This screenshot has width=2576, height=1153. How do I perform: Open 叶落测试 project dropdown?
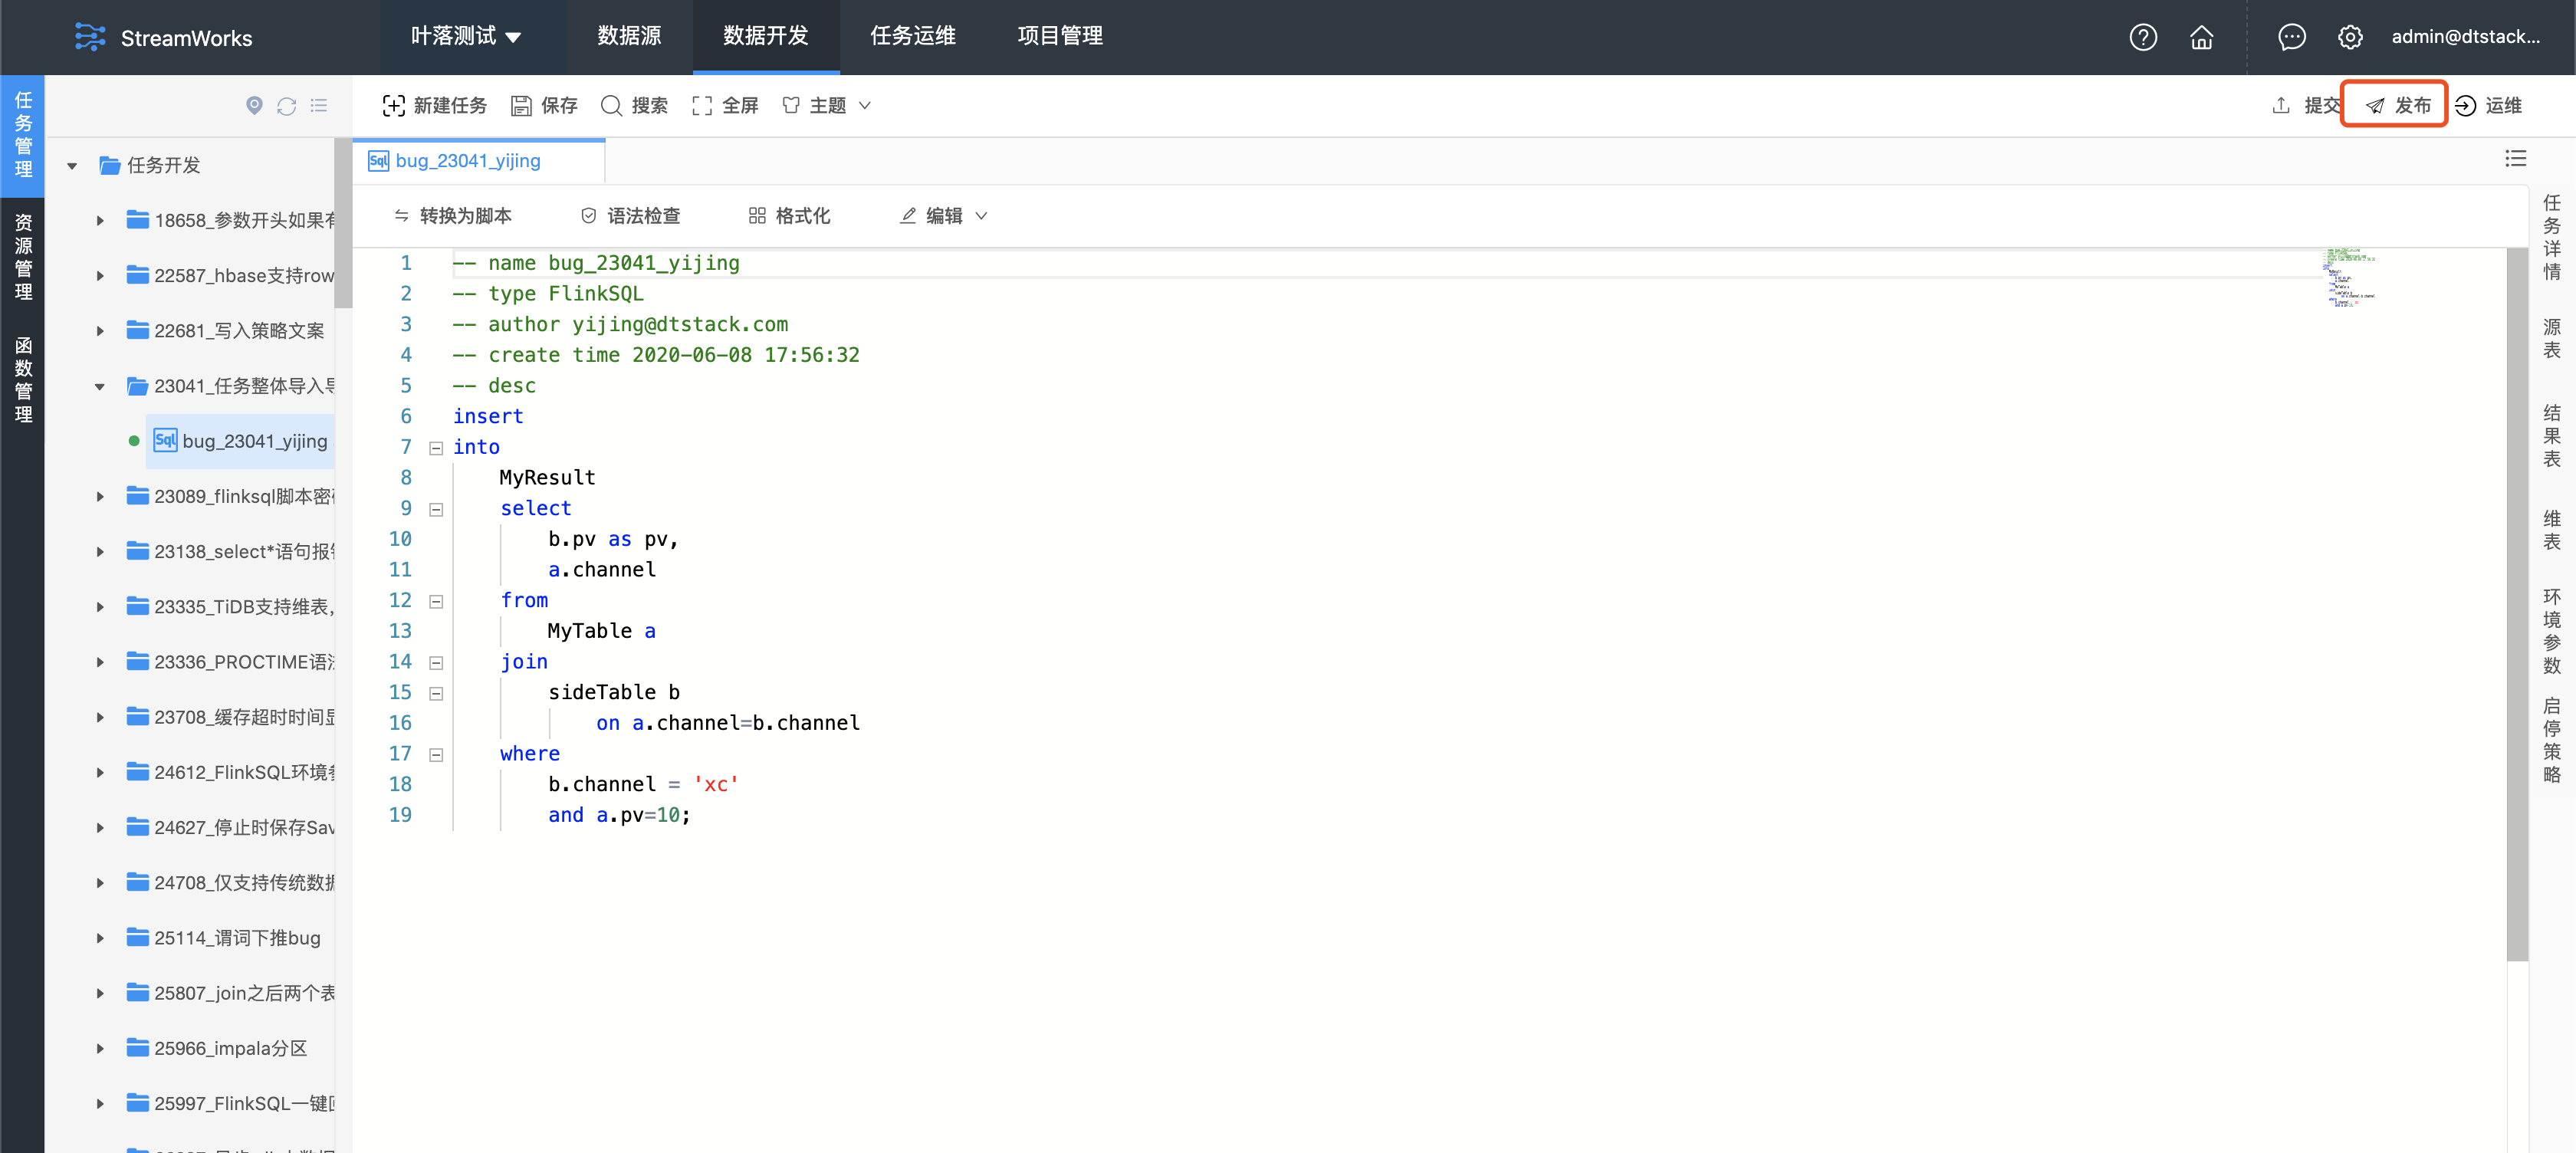[466, 37]
